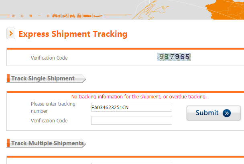This screenshot has width=244, height=164.
Task: Click the motorcycle icon in the banner
Action: [72, 16]
